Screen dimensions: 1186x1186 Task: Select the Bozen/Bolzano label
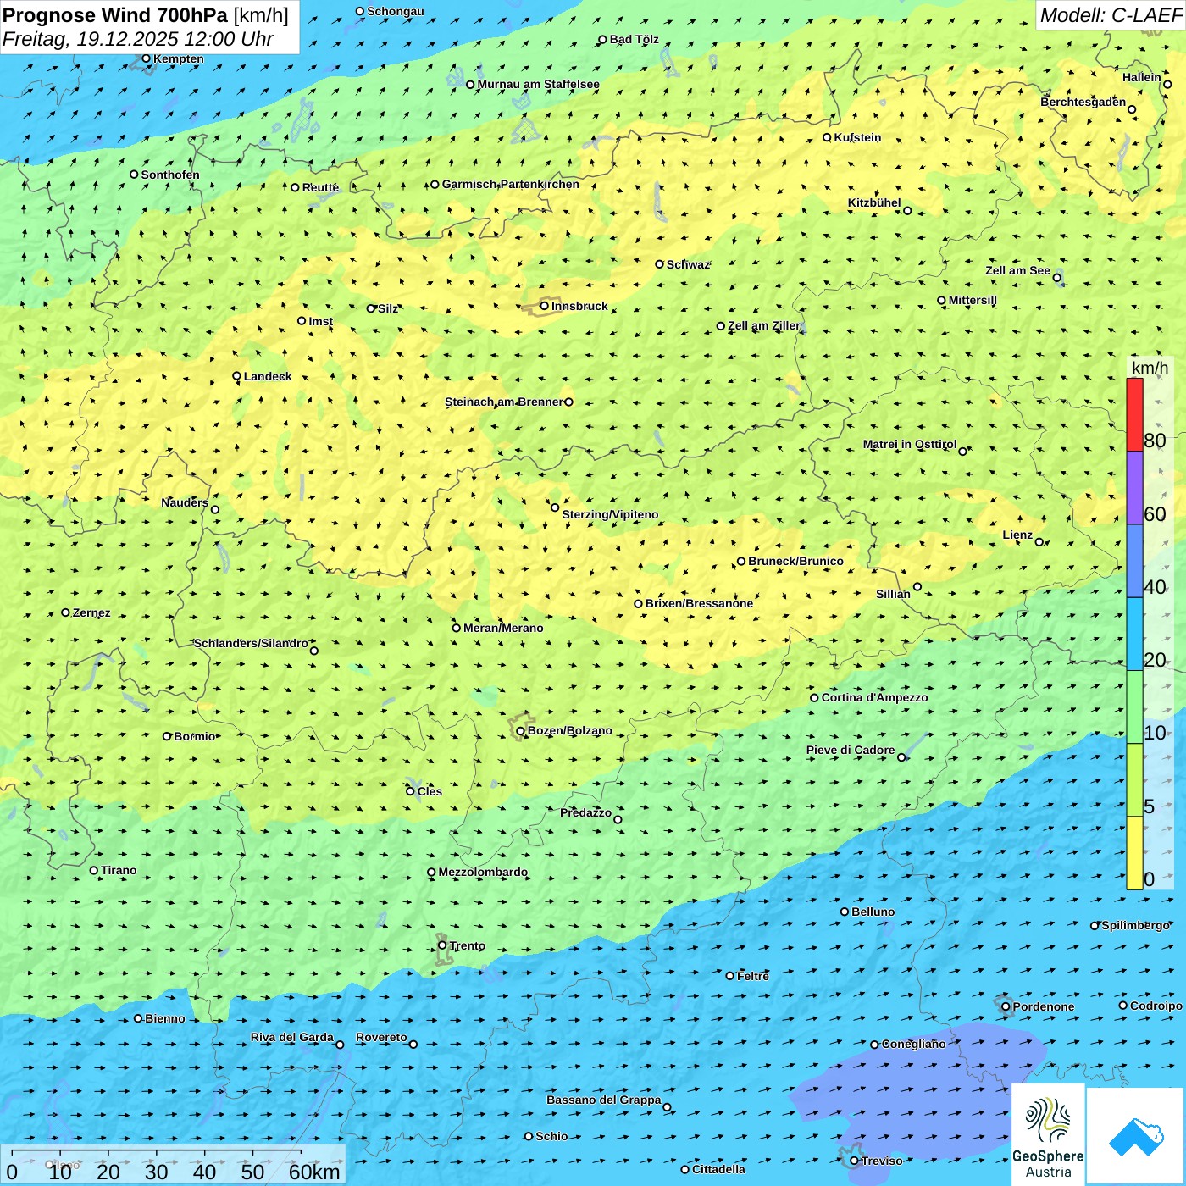point(569,730)
